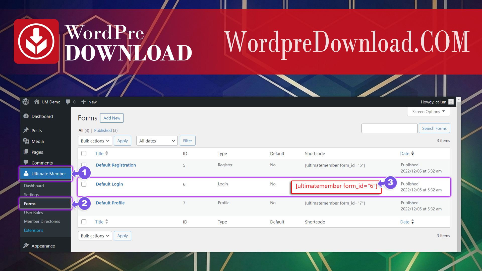Open User Roles submenu item
Image resolution: width=482 pixels, height=271 pixels.
[x=33, y=213]
